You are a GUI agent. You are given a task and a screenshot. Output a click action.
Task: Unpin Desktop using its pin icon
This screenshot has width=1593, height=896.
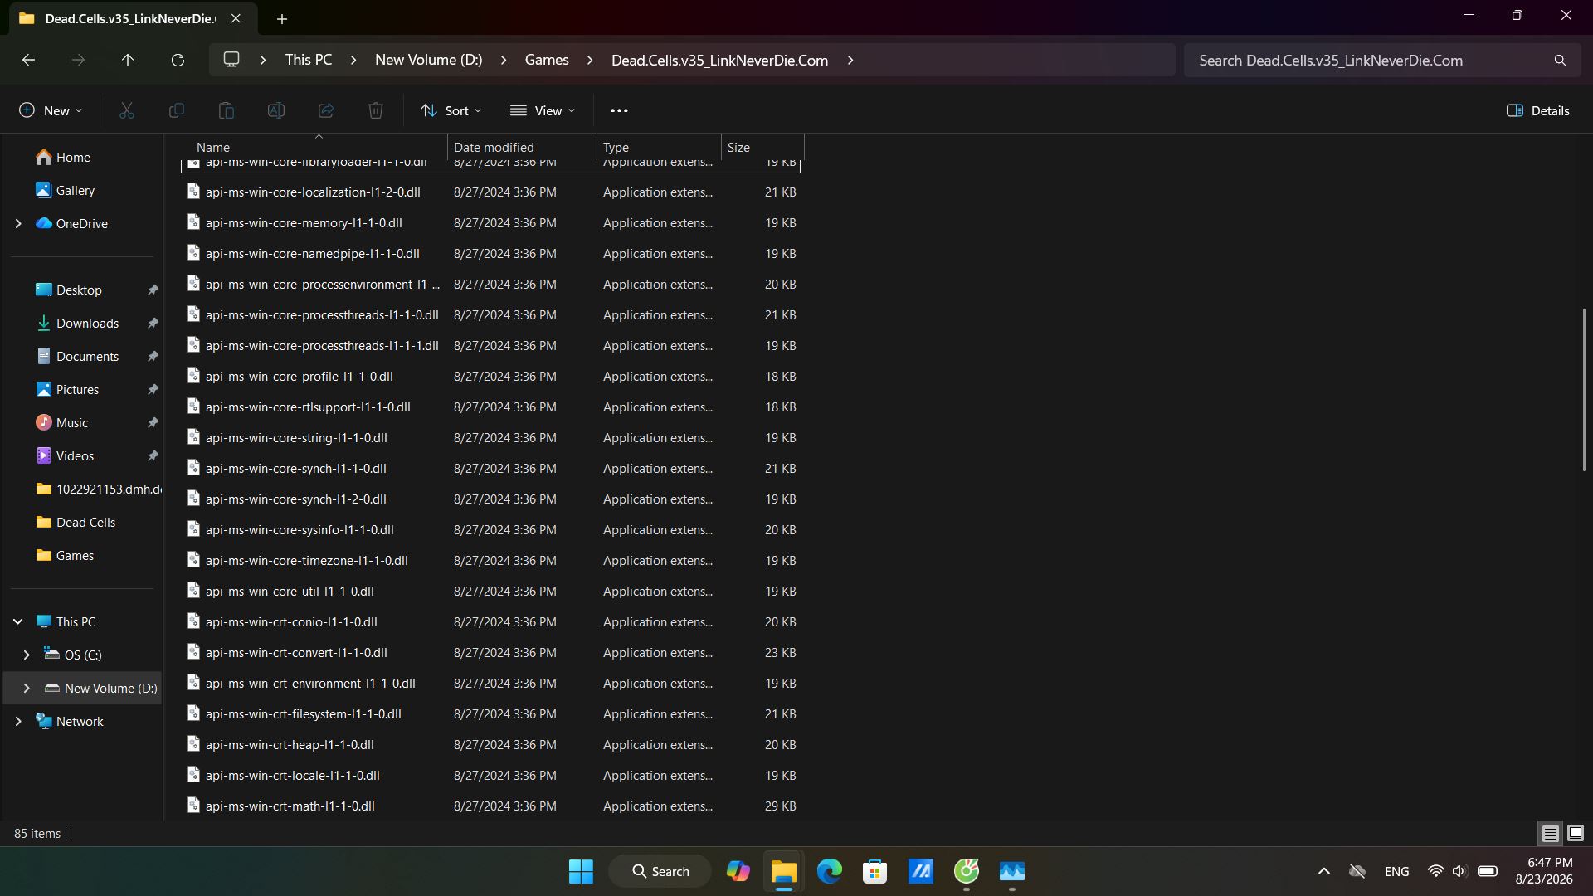[x=153, y=290]
